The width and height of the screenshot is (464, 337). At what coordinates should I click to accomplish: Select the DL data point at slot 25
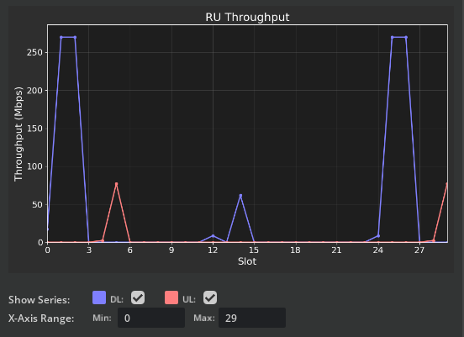(x=392, y=37)
